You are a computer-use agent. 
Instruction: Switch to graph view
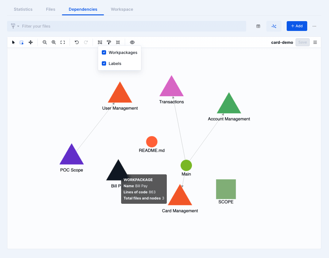click(x=274, y=26)
